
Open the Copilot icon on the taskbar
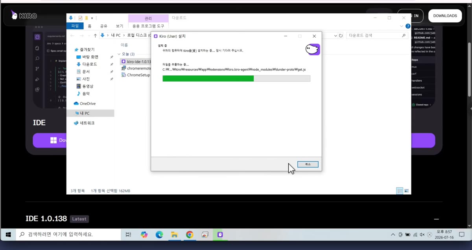(x=144, y=235)
